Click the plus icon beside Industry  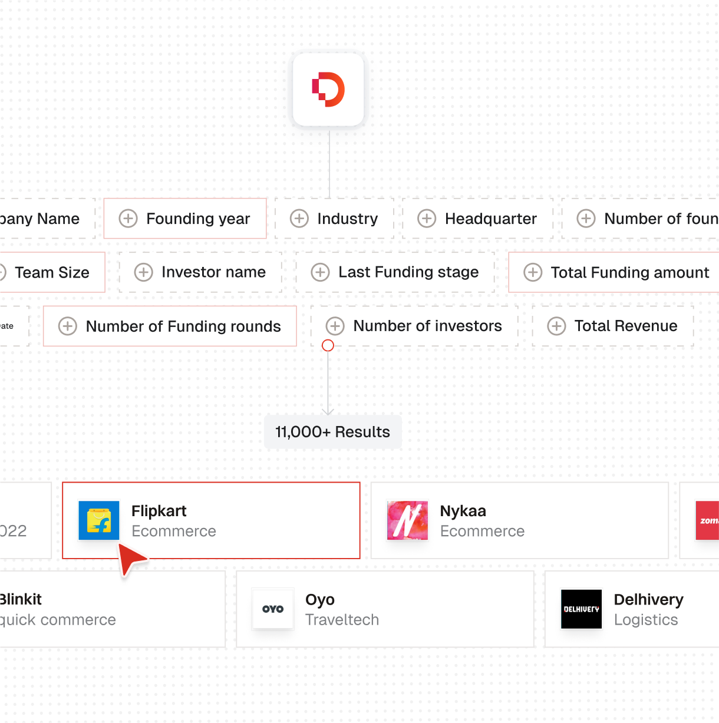pyautogui.click(x=299, y=219)
